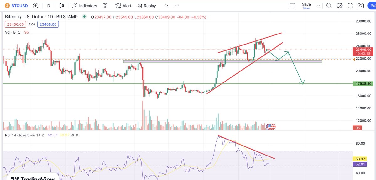This screenshot has height=180, width=376.
Task: Click the low value L23360.00
Action: 144,17
